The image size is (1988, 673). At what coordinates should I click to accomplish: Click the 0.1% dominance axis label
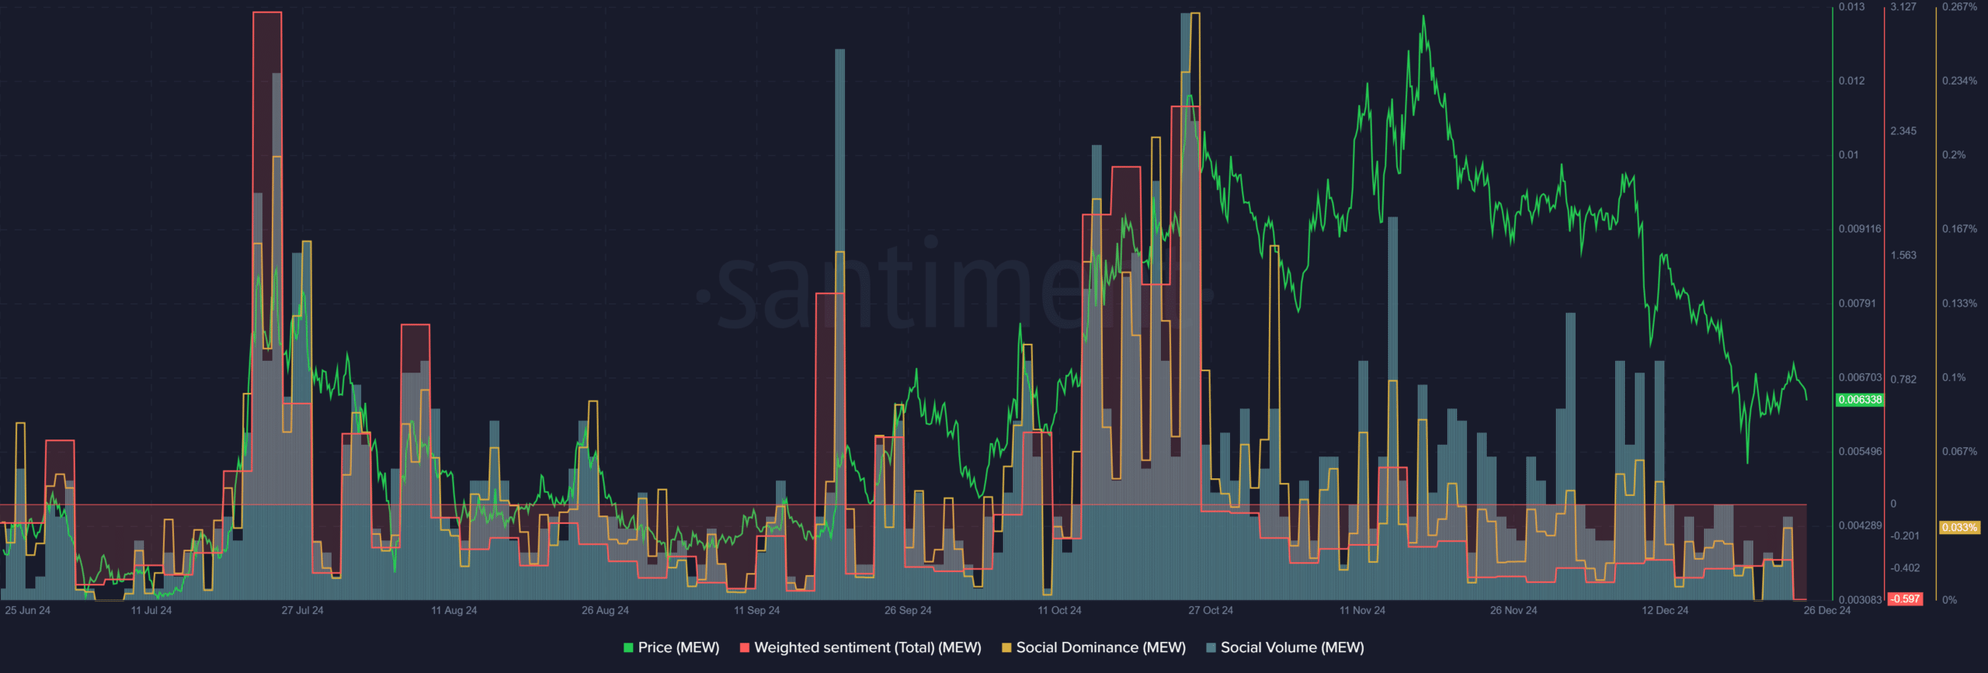[1954, 377]
